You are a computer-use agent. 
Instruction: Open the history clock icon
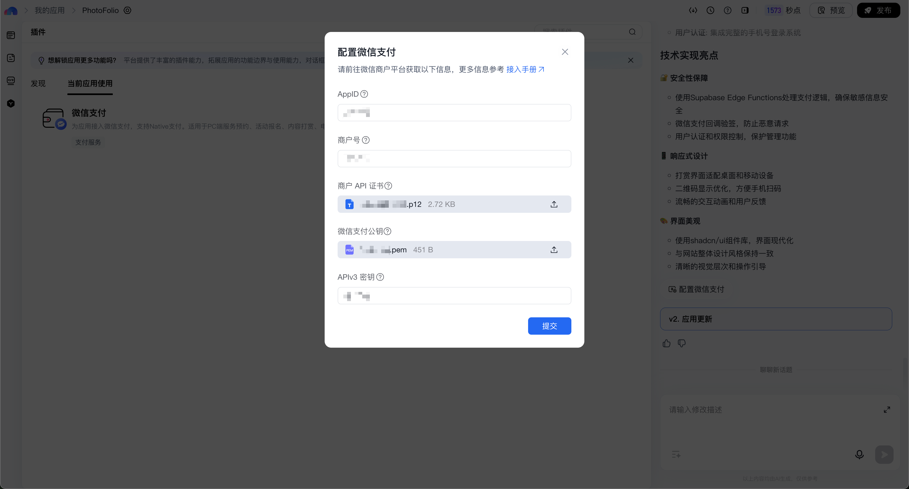pyautogui.click(x=710, y=10)
